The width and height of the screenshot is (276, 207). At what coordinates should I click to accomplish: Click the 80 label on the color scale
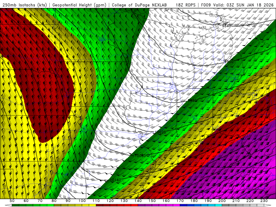click(54, 201)
